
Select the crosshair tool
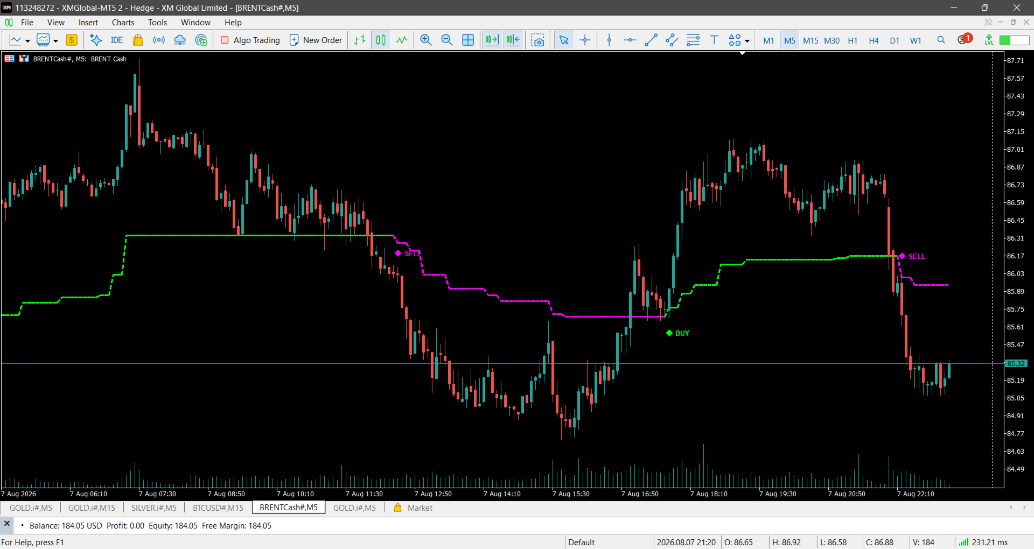point(585,40)
